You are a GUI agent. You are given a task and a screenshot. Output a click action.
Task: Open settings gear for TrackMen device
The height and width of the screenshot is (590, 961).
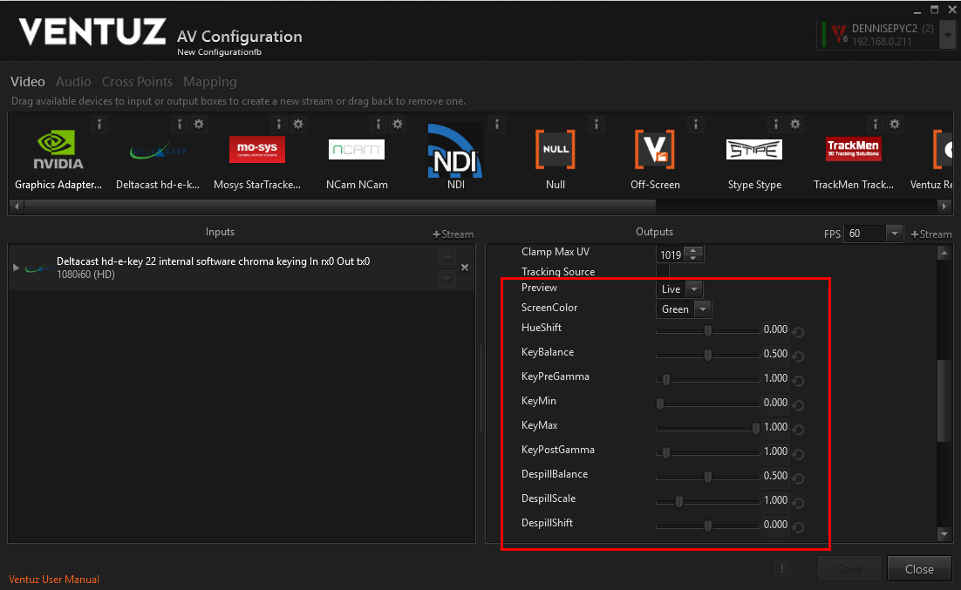pos(896,125)
